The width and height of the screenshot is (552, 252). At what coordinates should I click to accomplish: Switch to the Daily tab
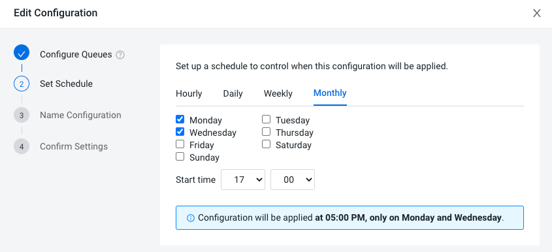[233, 93]
